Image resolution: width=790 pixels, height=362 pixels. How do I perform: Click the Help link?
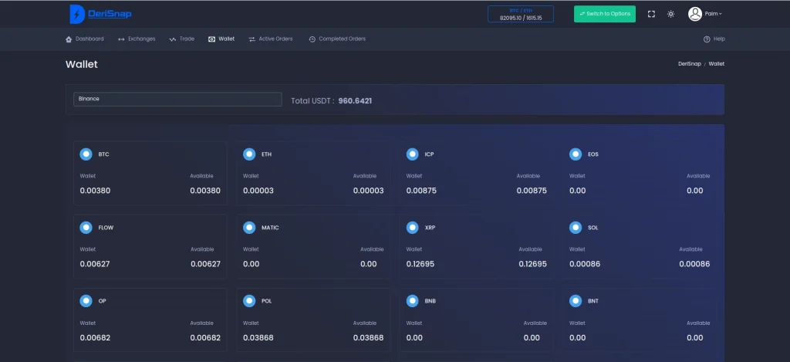(714, 39)
